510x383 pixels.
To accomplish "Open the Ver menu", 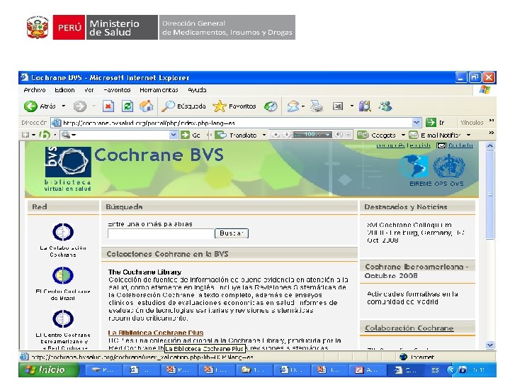I will click(89, 90).
